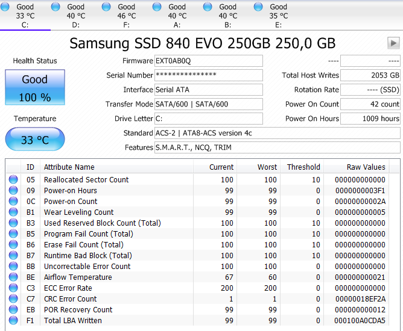Viewport: 403px width, 331px height.
Task: Click the Good 100 % health status button
Action: click(35, 87)
